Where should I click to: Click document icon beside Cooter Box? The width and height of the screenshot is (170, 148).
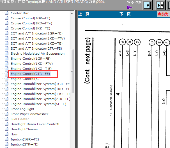tap(7, 13)
